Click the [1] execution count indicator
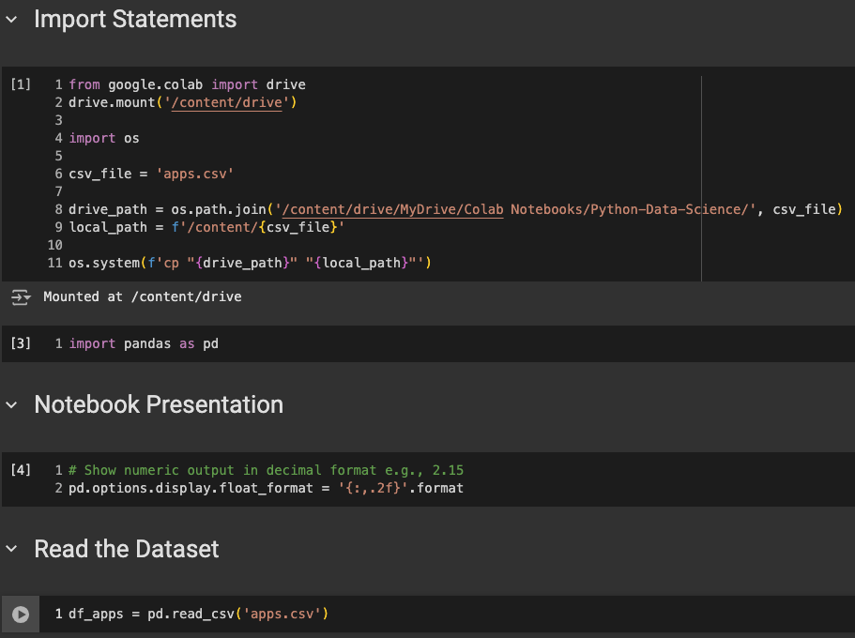This screenshot has width=855, height=638. pyautogui.click(x=21, y=84)
